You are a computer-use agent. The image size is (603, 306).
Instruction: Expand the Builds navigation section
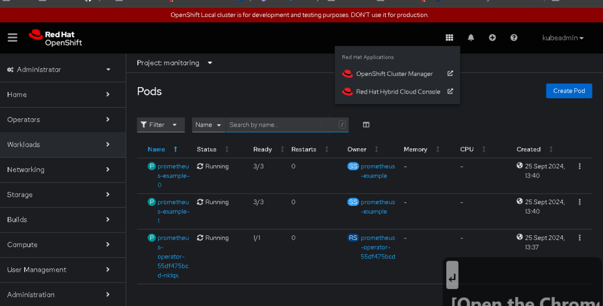(x=62, y=219)
